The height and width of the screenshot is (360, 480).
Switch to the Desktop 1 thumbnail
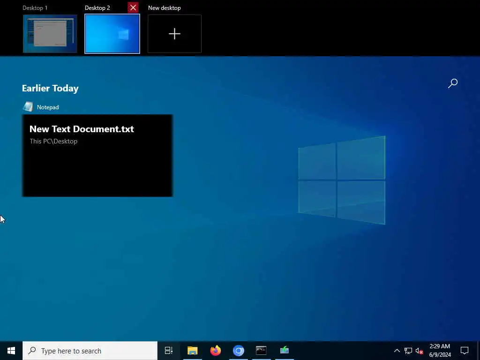point(50,34)
